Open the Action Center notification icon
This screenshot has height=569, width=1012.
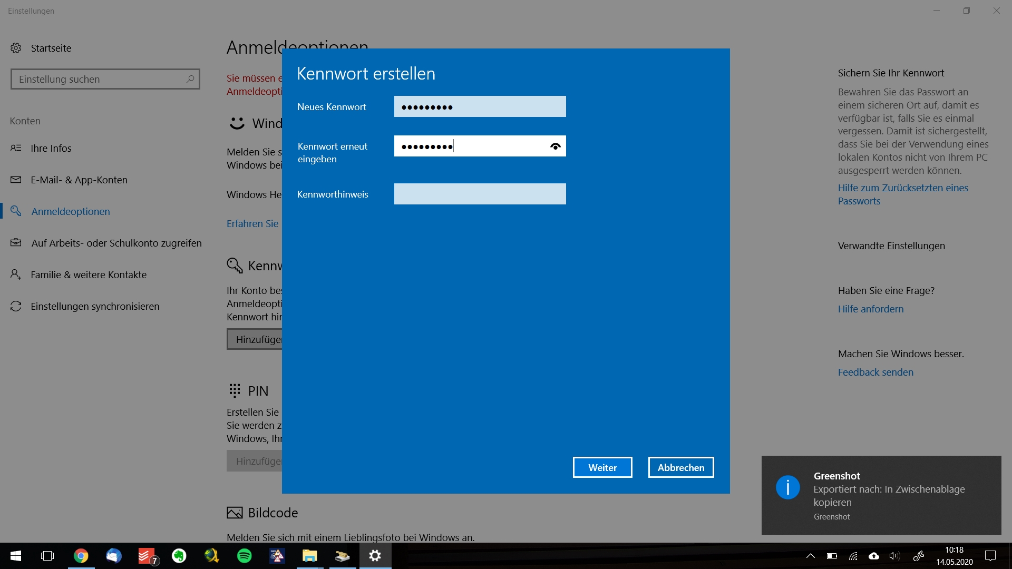990,556
